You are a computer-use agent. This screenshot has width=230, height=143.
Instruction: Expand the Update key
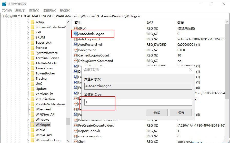click(x=28, y=89)
